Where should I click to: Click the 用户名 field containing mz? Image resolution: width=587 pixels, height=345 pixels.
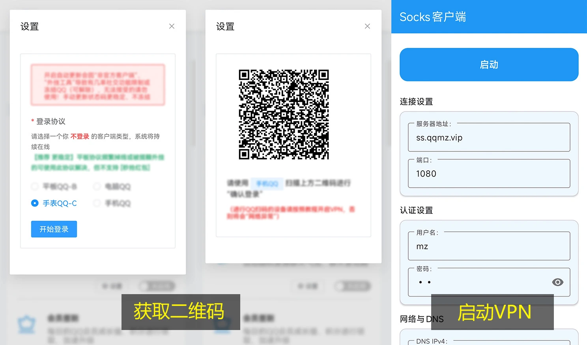pyautogui.click(x=489, y=246)
